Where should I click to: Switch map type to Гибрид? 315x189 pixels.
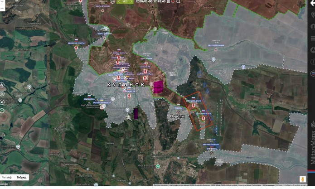pos(22,177)
